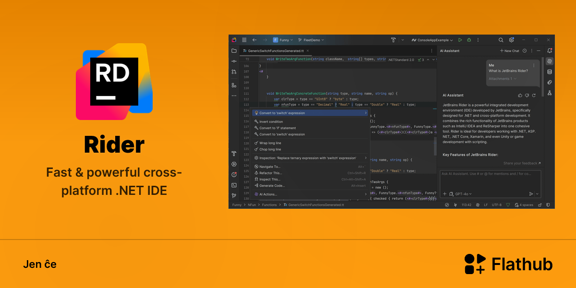Click the build hammer icon in top toolbar

(393, 40)
